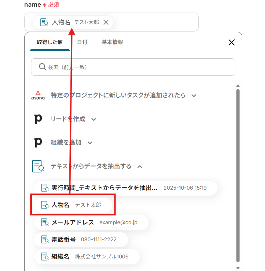Click the example@co.jp sample value
Viewport: 265px width, 271px height.
pyautogui.click(x=118, y=222)
